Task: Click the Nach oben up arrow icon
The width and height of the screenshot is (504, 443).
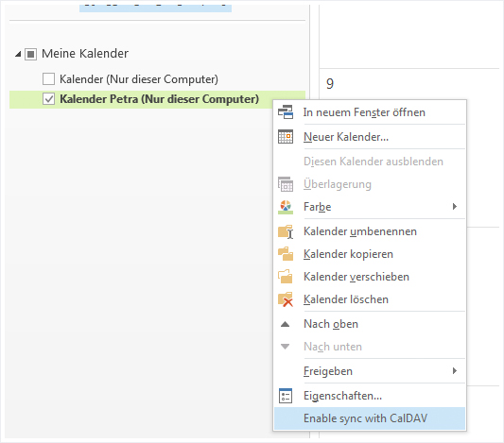Action: 286,324
